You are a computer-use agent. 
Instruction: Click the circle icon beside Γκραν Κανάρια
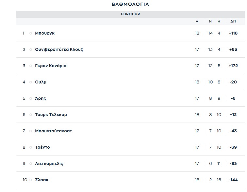coord(31,66)
